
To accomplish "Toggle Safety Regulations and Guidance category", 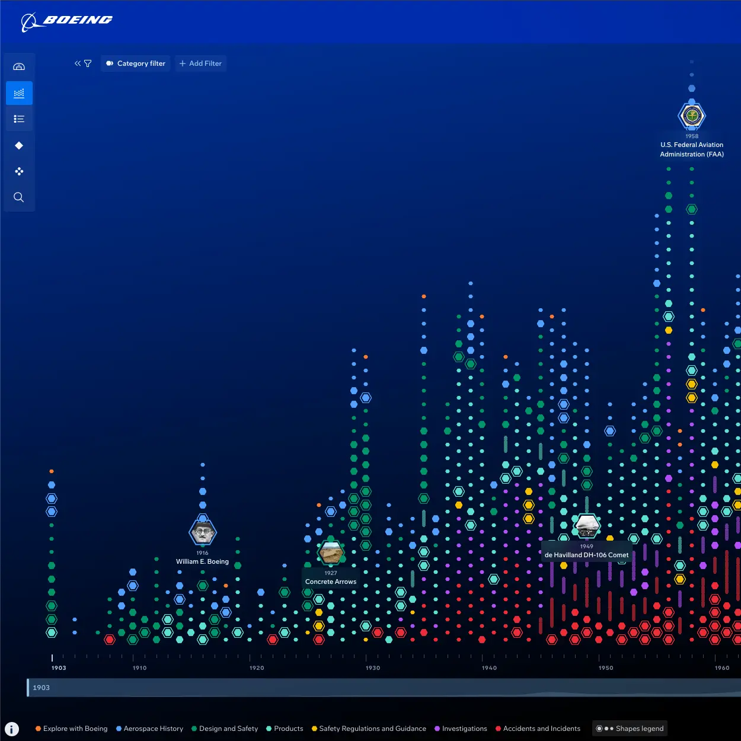I will (x=369, y=729).
